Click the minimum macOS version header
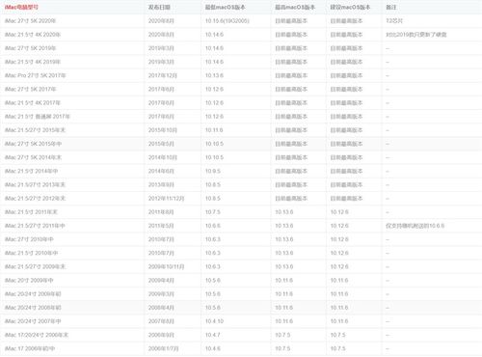482x357 pixels. [226, 7]
